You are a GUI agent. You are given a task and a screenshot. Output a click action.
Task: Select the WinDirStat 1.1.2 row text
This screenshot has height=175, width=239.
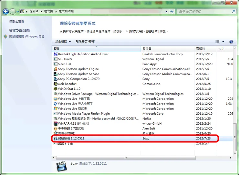coord(69,89)
